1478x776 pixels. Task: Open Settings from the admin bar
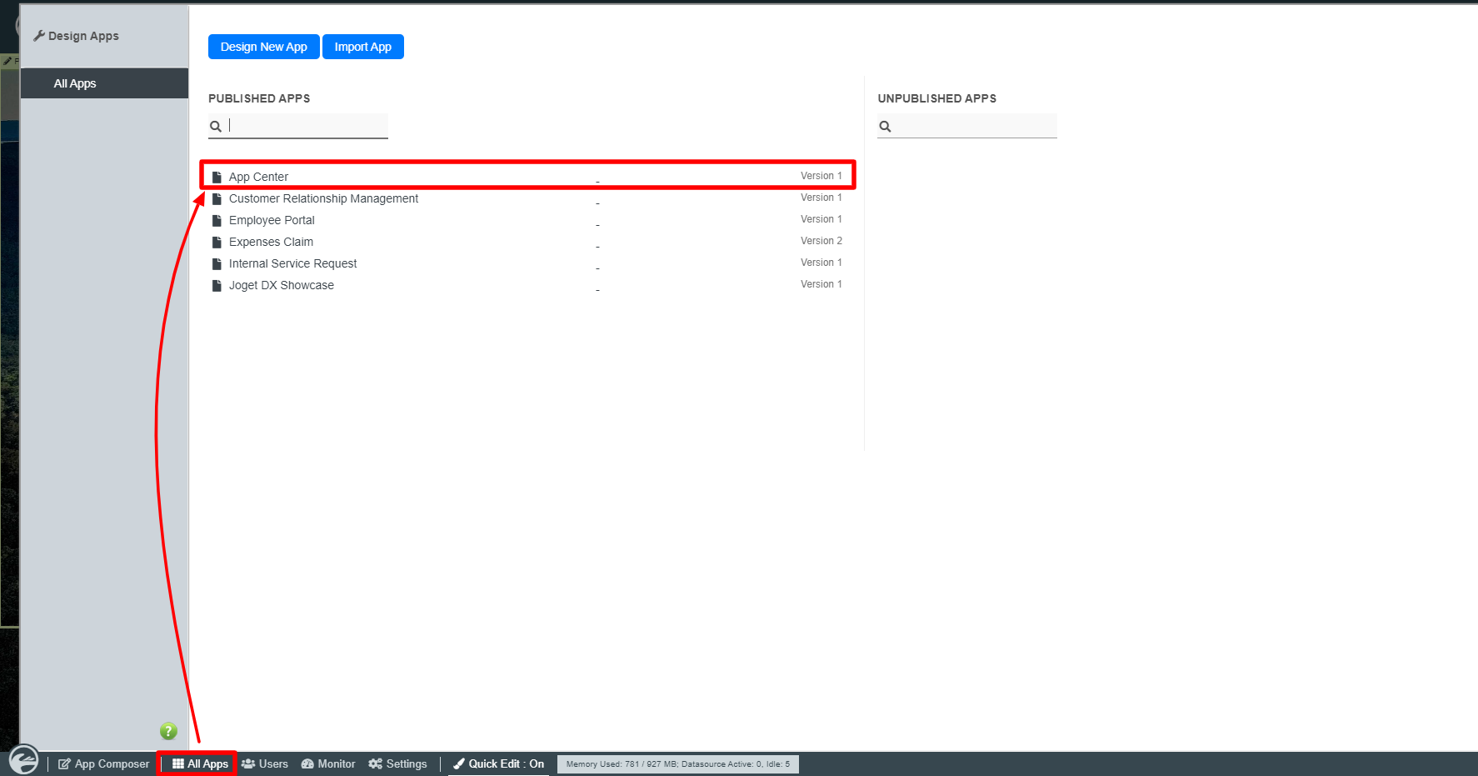(397, 763)
